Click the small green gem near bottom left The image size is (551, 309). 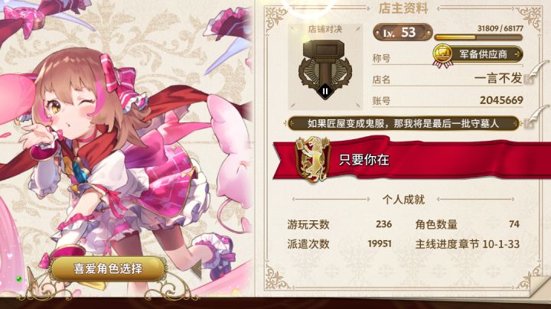point(19,279)
